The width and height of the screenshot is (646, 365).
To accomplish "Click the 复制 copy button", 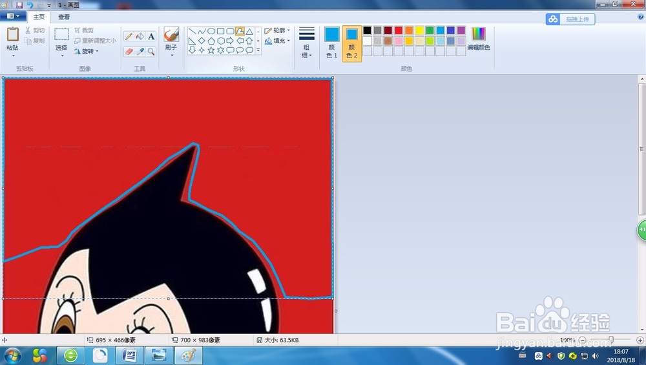I will 35,41.
